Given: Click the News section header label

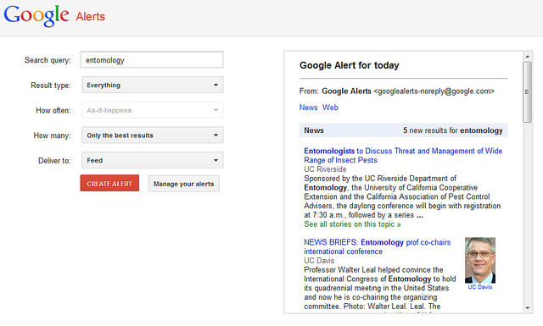Looking at the screenshot, I should 314,130.
